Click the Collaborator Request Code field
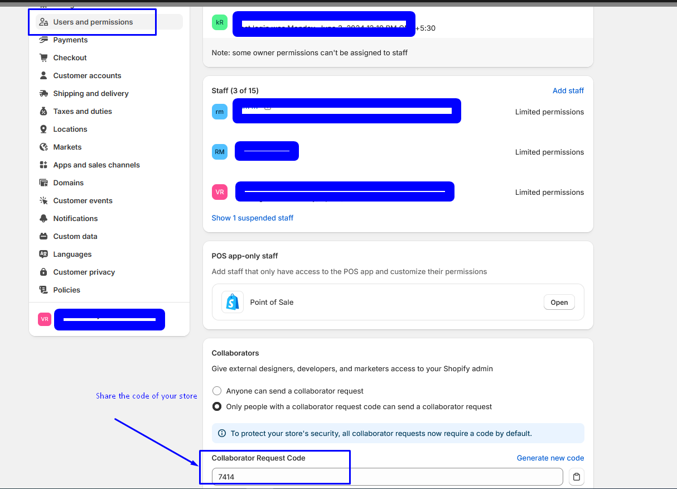This screenshot has height=489, width=677. pyautogui.click(x=387, y=477)
